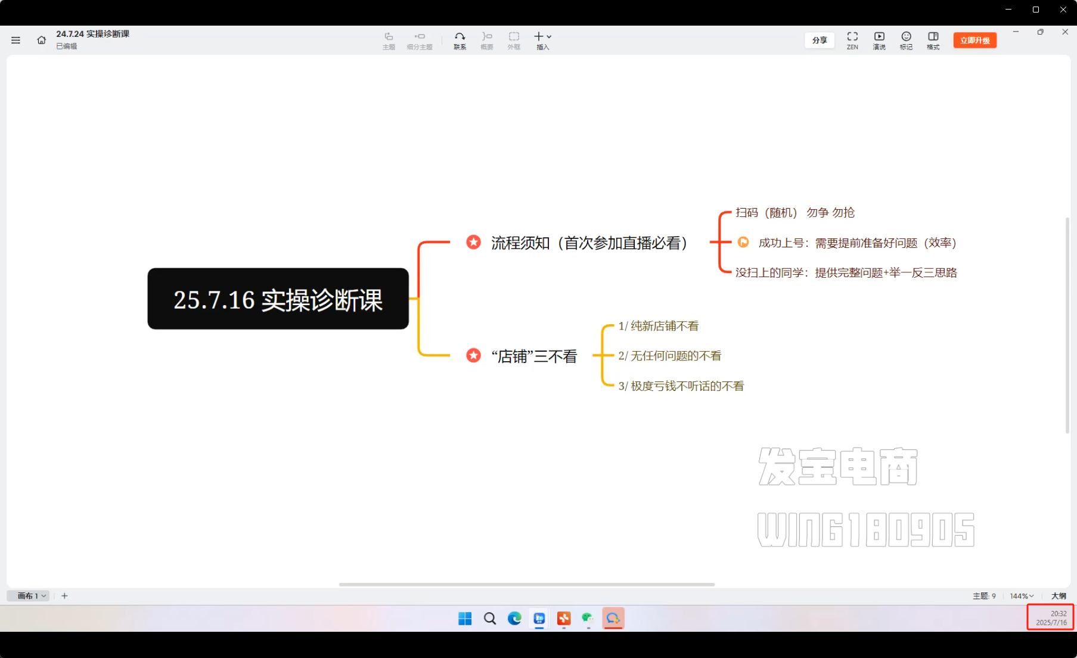Enter ZEN fullscreen mode

[852, 41]
